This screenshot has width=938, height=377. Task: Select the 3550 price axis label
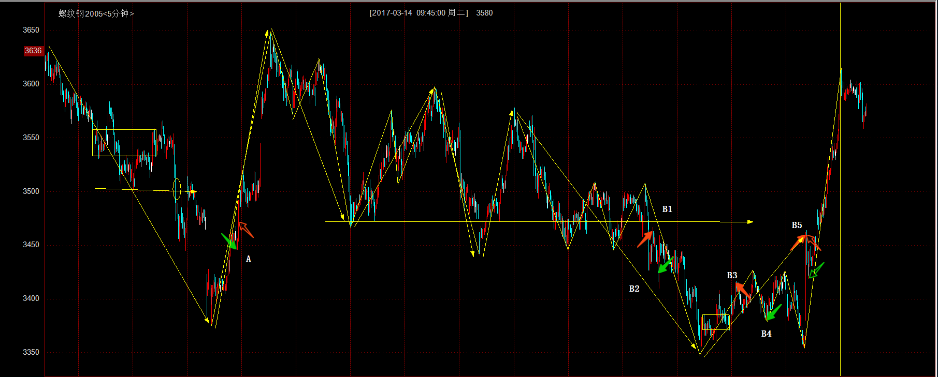[31, 138]
